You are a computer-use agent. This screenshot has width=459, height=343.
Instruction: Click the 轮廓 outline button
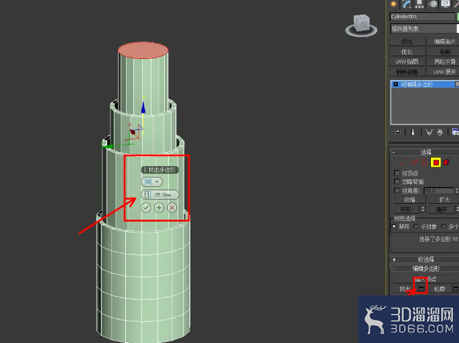440,289
